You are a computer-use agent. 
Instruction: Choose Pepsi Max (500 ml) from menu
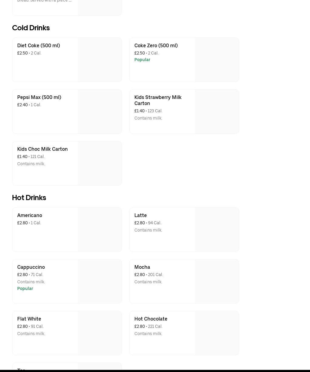point(39,97)
